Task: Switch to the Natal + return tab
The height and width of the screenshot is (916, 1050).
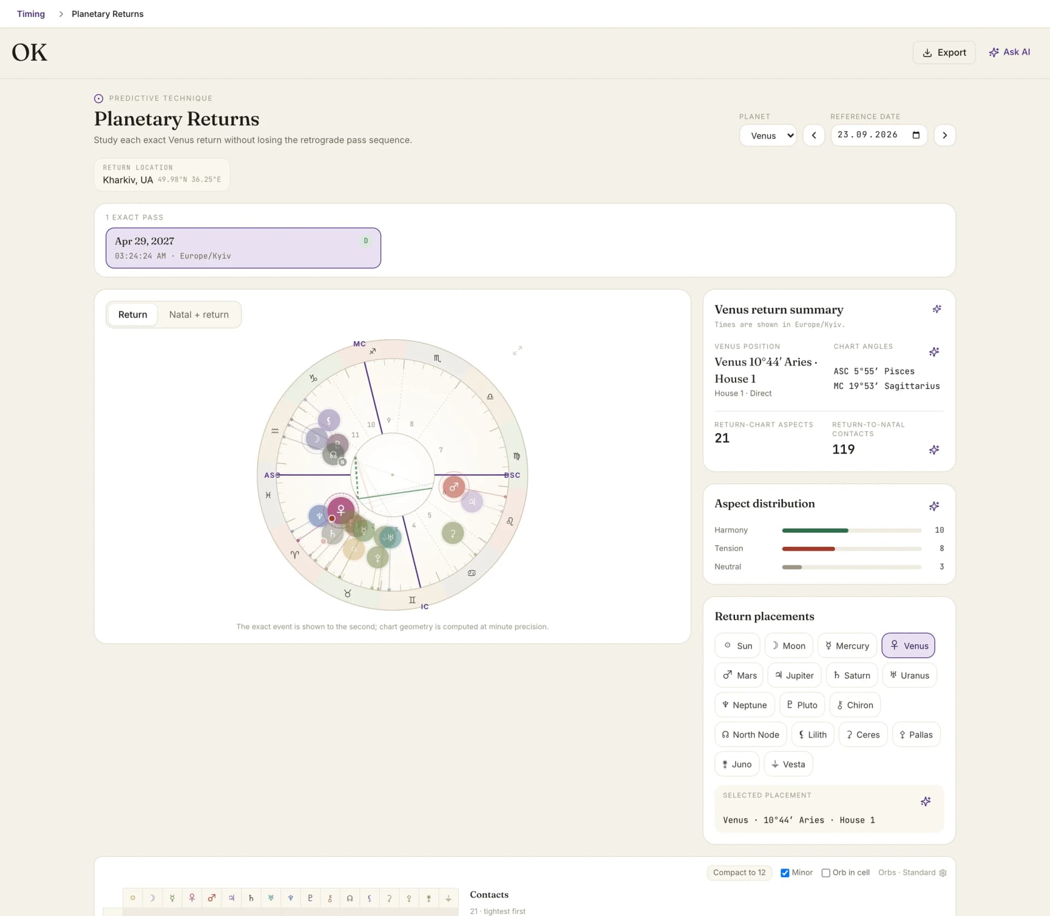Action: pyautogui.click(x=199, y=314)
